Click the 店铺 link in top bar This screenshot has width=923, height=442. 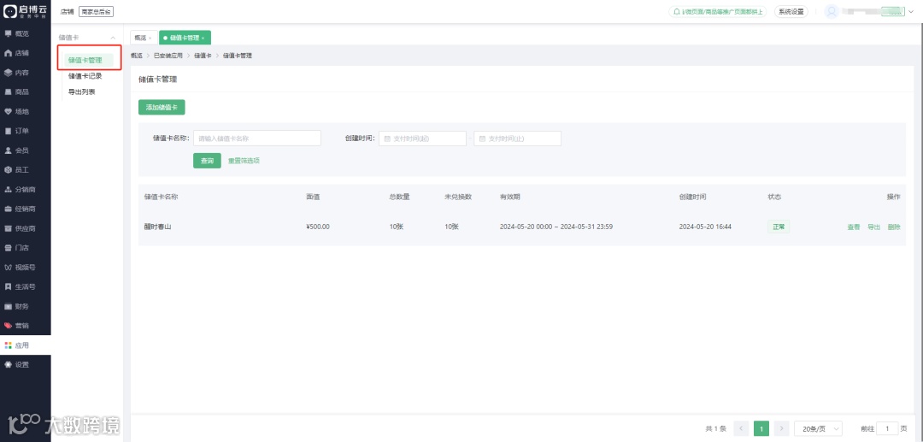point(67,11)
